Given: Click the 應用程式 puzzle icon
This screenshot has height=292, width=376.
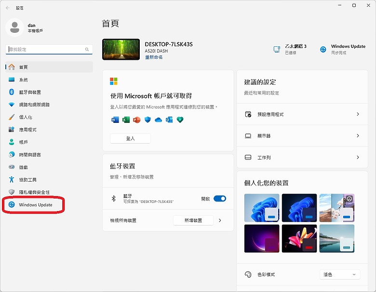Looking at the screenshot, I should pos(12,130).
